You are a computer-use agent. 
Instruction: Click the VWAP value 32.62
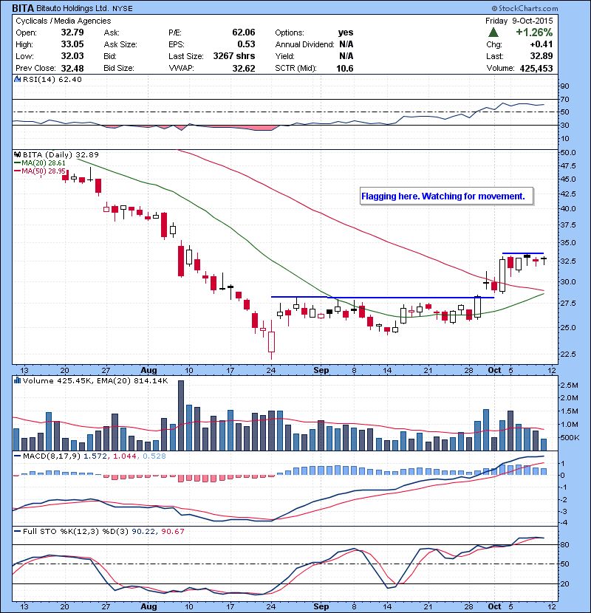coord(243,68)
